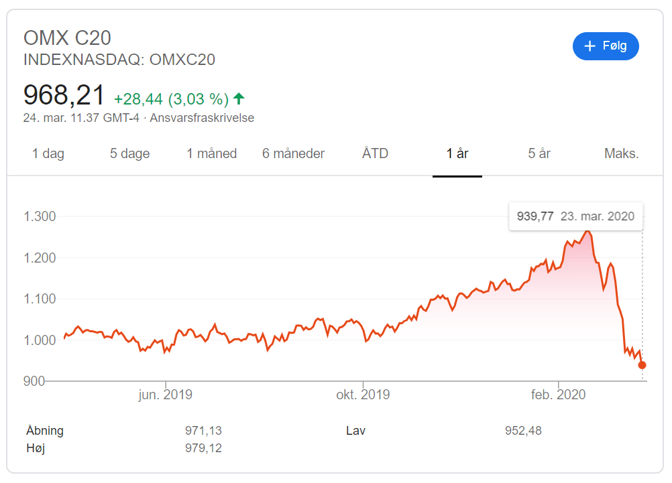Show the Maks. full history range
The image size is (672, 483).
click(x=622, y=153)
